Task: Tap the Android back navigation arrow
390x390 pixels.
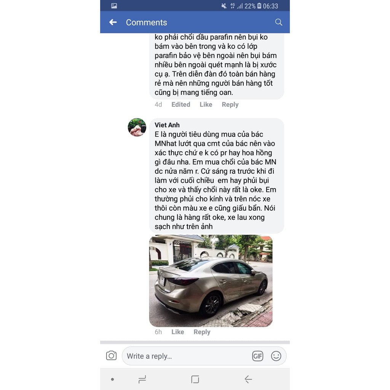Action: (248, 379)
